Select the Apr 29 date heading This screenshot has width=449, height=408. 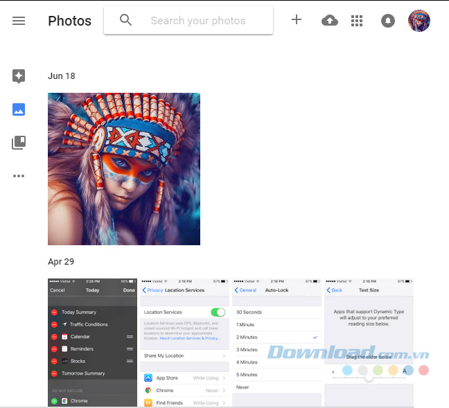[x=61, y=261]
